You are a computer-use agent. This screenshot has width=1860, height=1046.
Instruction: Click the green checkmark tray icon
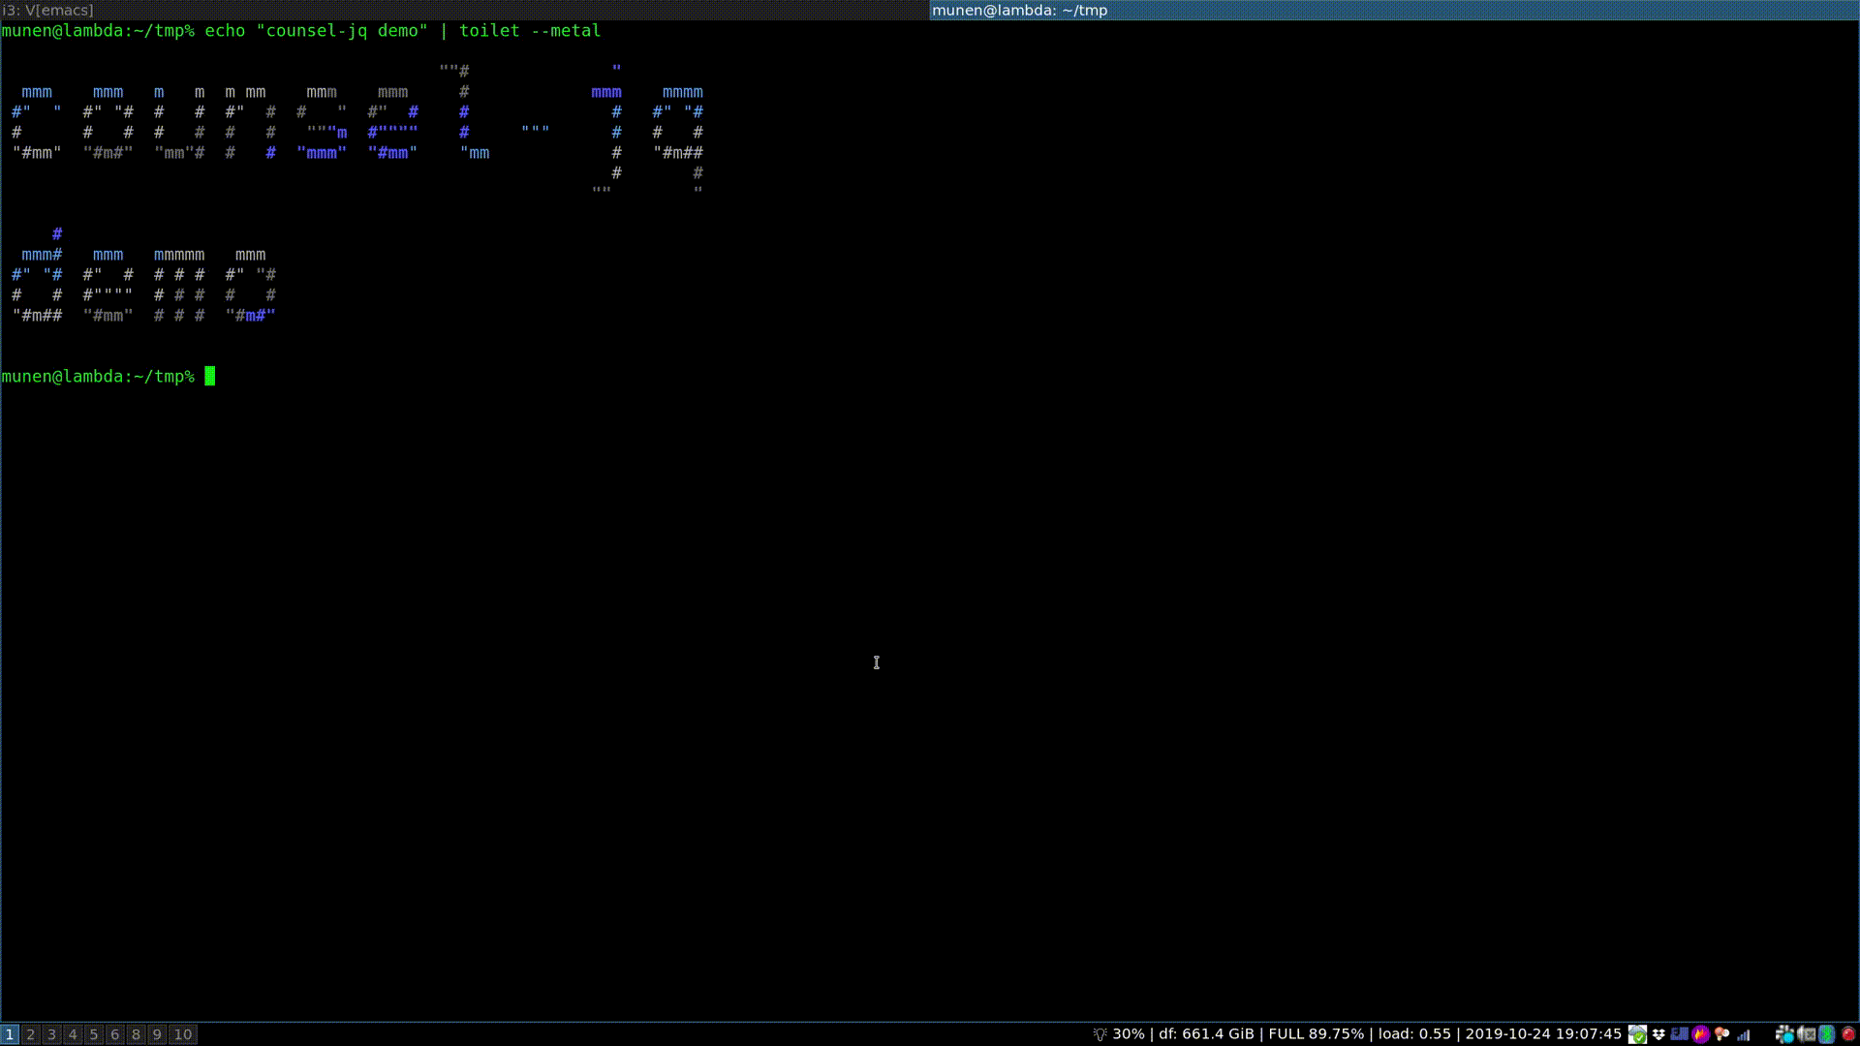(1637, 1034)
